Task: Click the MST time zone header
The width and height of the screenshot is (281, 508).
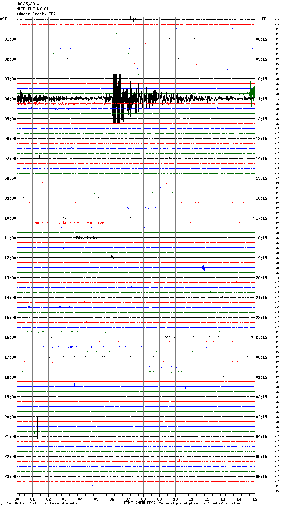Action: (3, 19)
